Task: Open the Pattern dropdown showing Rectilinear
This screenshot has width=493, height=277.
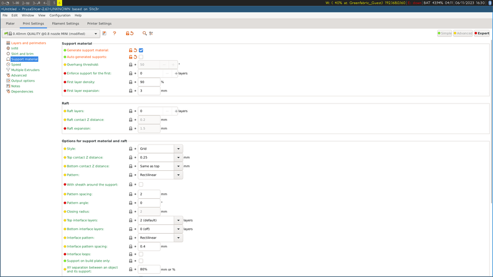Action: click(x=178, y=175)
